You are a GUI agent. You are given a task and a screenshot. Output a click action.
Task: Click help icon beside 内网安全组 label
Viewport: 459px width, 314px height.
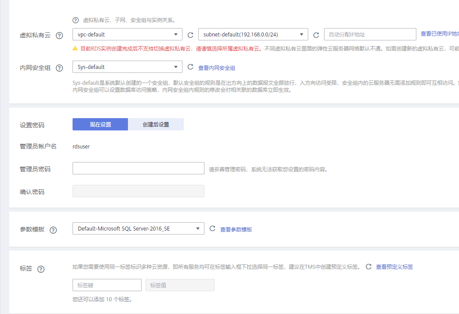59,68
